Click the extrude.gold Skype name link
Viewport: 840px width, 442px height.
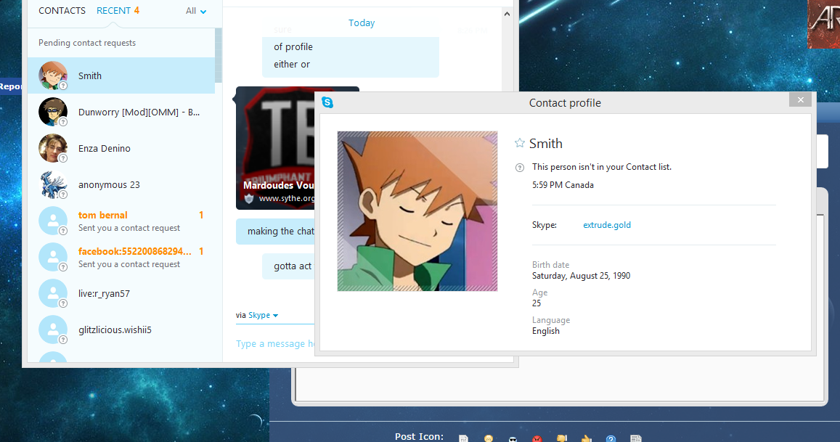tap(607, 225)
